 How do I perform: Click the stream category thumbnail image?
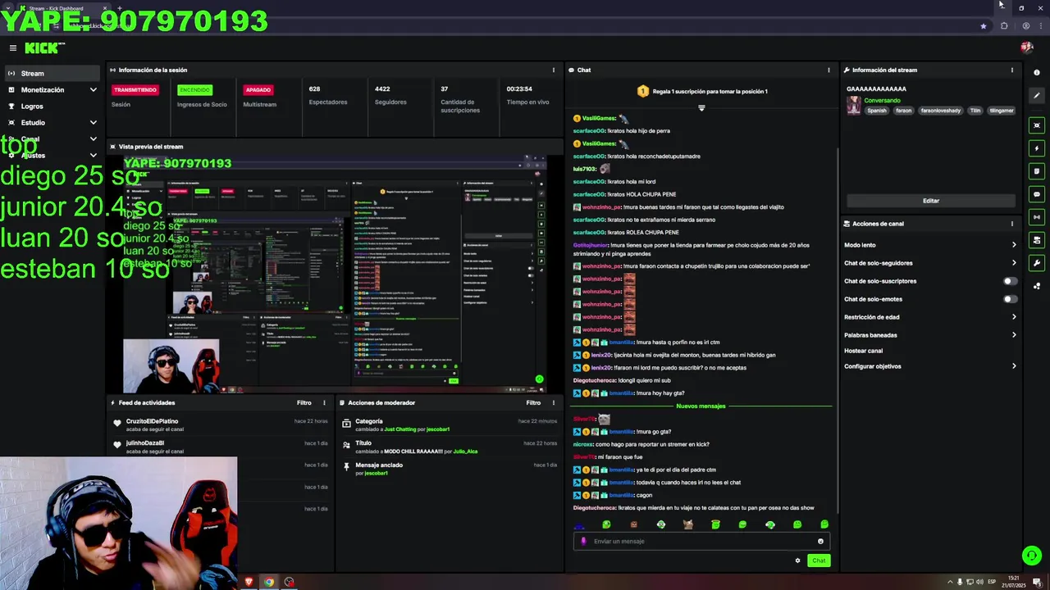click(854, 105)
